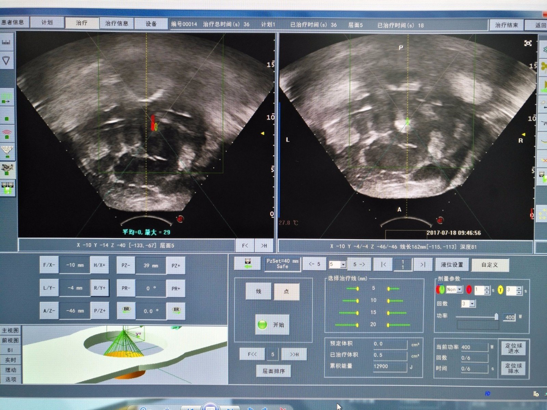Click the red oval emission time icon

pos(469,290)
